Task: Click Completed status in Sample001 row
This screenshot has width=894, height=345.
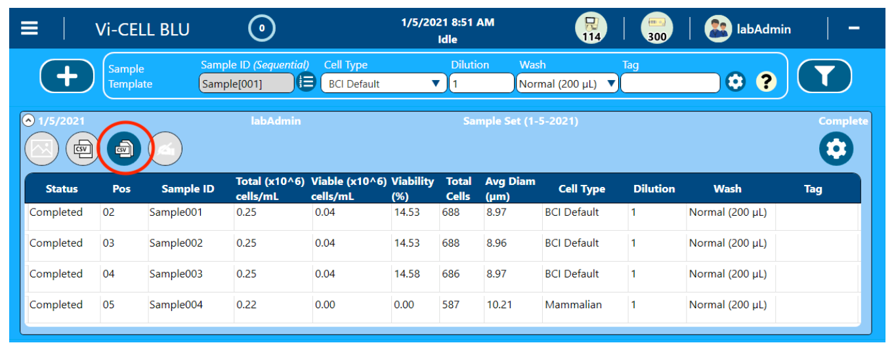Action: coord(56,213)
